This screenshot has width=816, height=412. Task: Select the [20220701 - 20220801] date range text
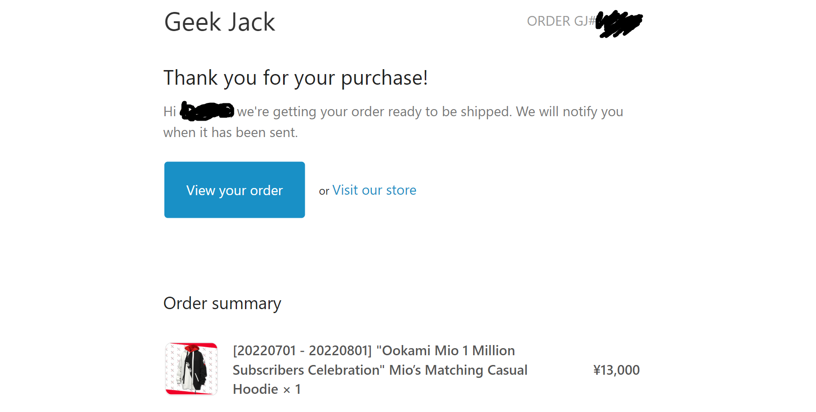(x=303, y=351)
